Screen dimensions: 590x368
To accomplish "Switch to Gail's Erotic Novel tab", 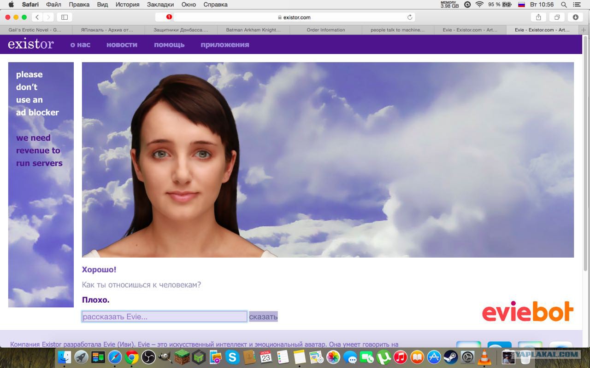I will [x=36, y=30].
